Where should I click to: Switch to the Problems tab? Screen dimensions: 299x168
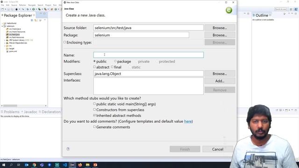coord(12,112)
